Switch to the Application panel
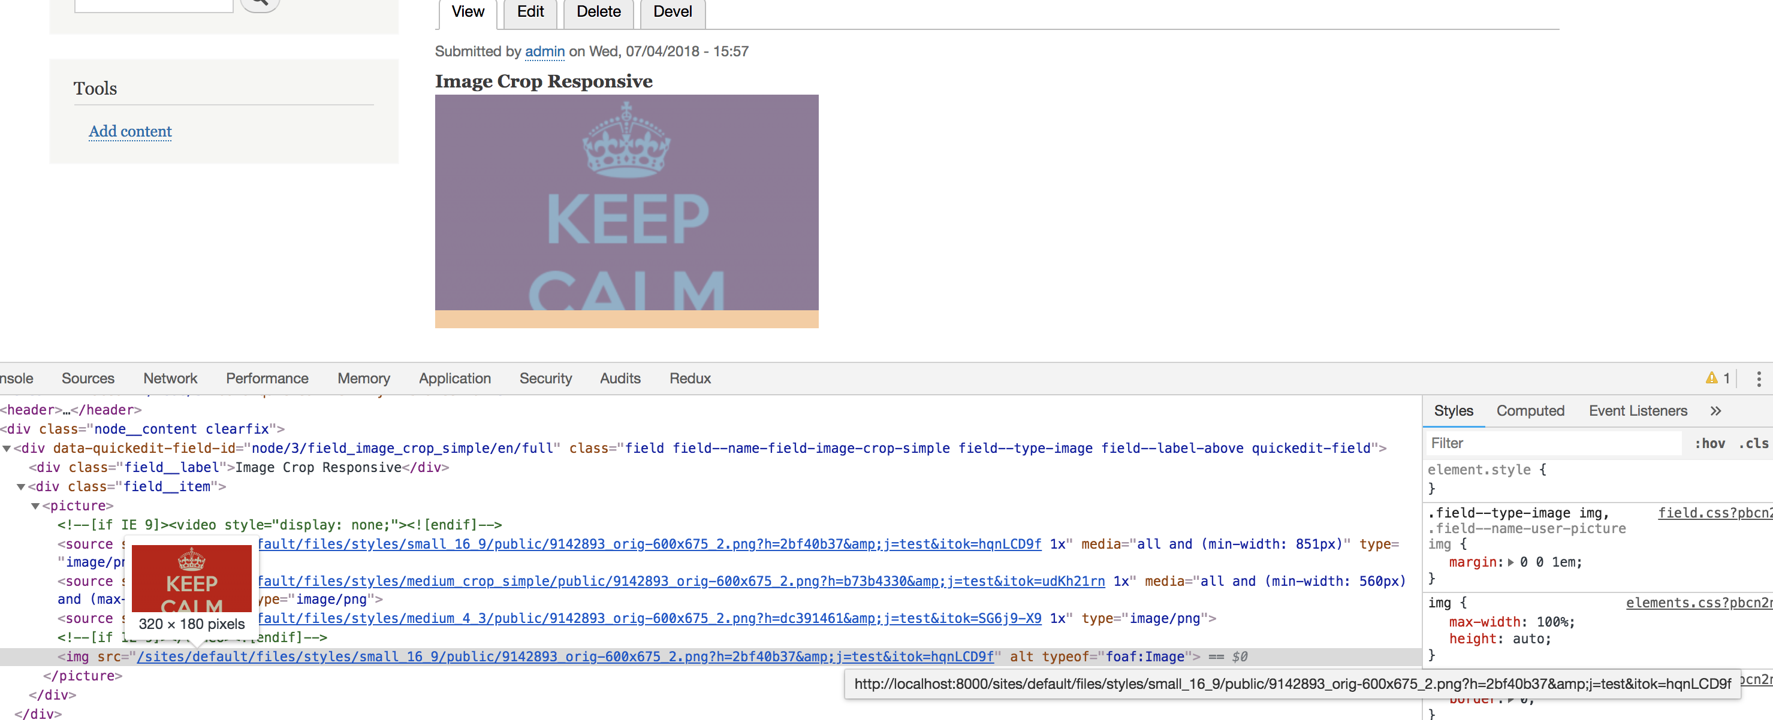Image resolution: width=1773 pixels, height=720 pixels. point(454,378)
